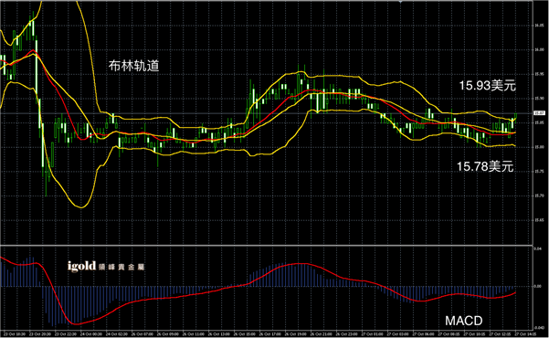549x338 pixels.
Task: Click the 27 Oct 01:00 time label
Action: (x=373, y=334)
